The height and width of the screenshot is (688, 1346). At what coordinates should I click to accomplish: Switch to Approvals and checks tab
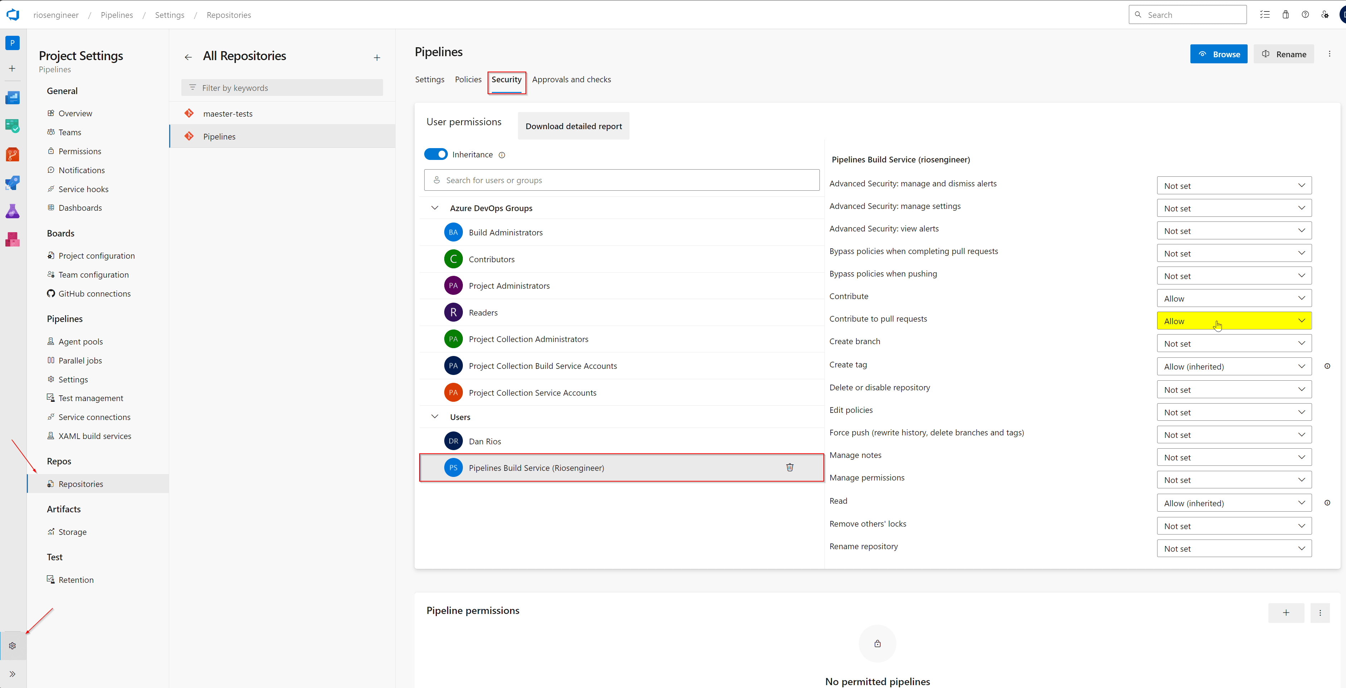pyautogui.click(x=571, y=79)
